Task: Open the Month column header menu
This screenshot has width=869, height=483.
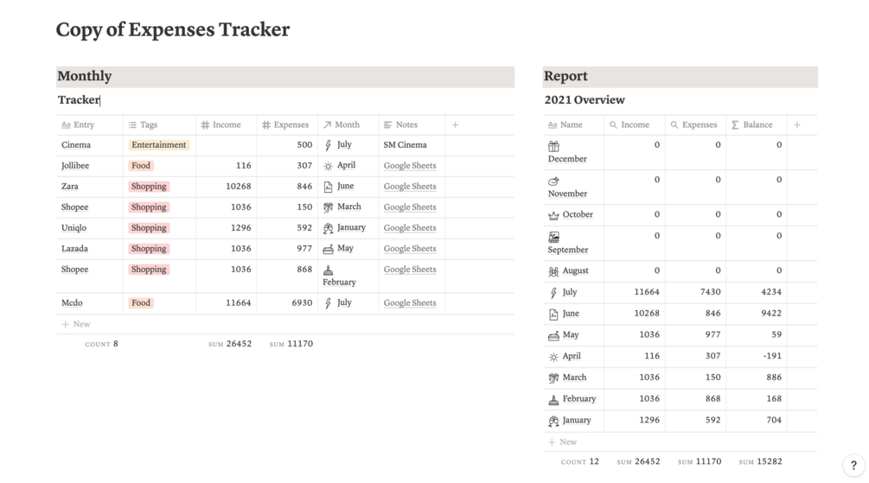Action: click(348, 125)
